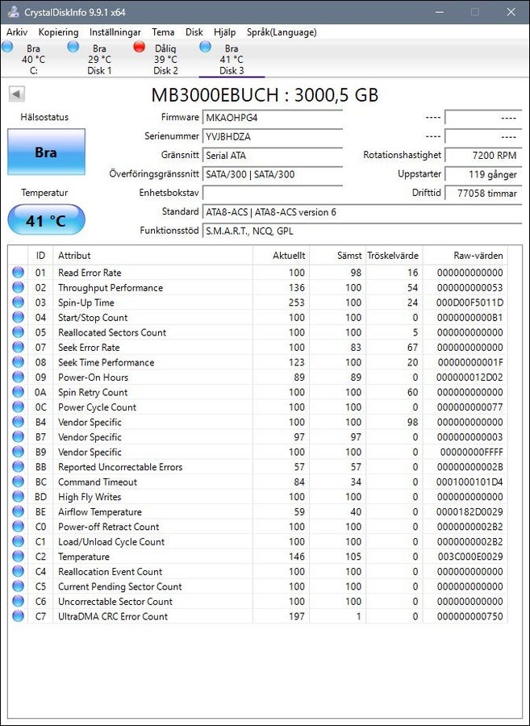
Task: Click the Aktuellt column header
Action: point(281,256)
